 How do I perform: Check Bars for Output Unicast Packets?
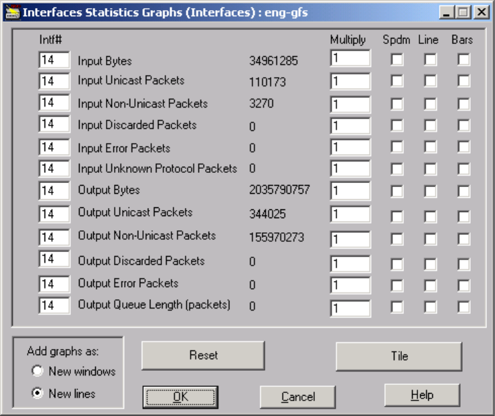pyautogui.click(x=464, y=217)
